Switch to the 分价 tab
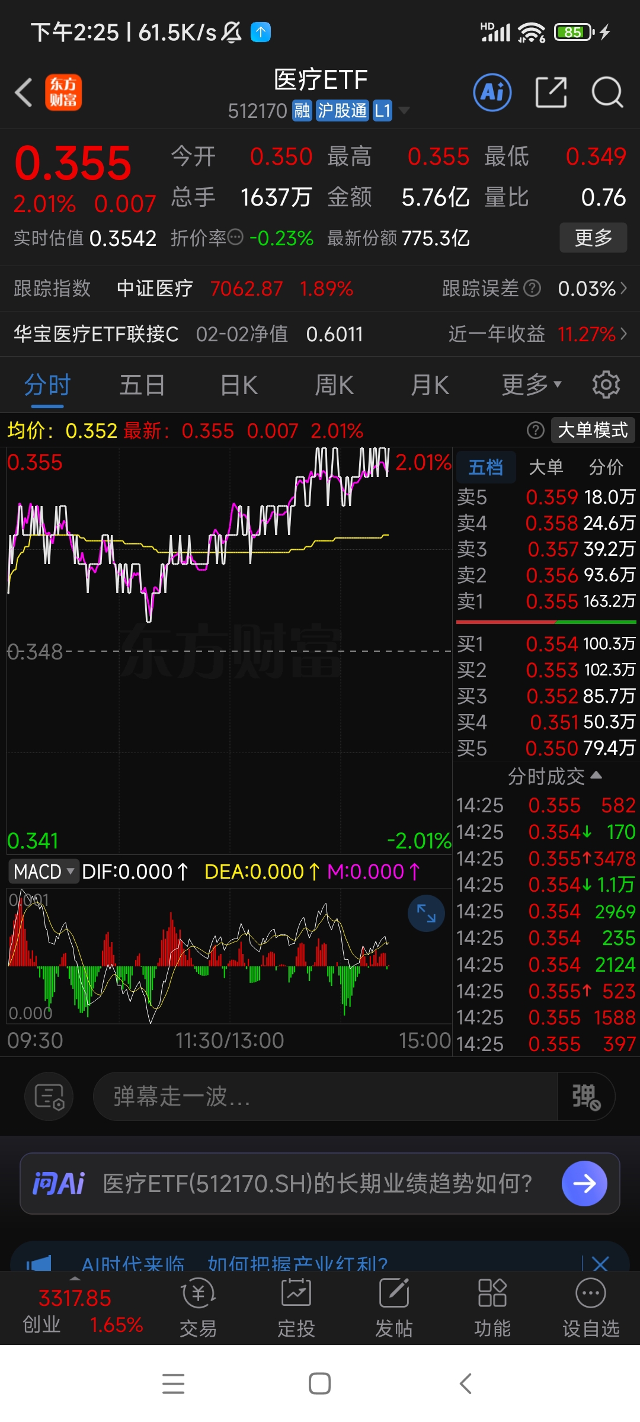 (606, 467)
